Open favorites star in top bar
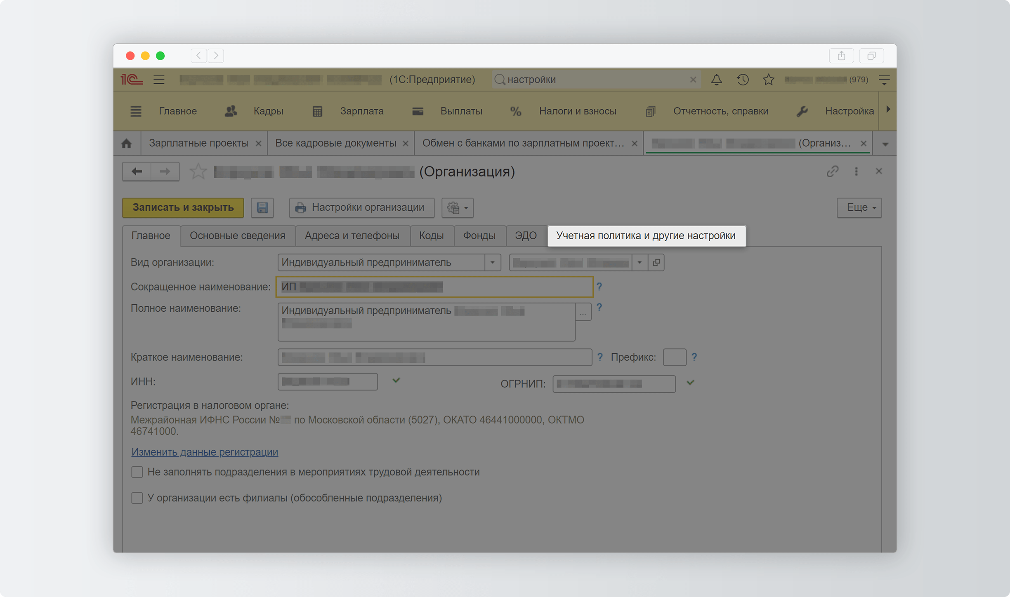The image size is (1010, 597). click(768, 80)
